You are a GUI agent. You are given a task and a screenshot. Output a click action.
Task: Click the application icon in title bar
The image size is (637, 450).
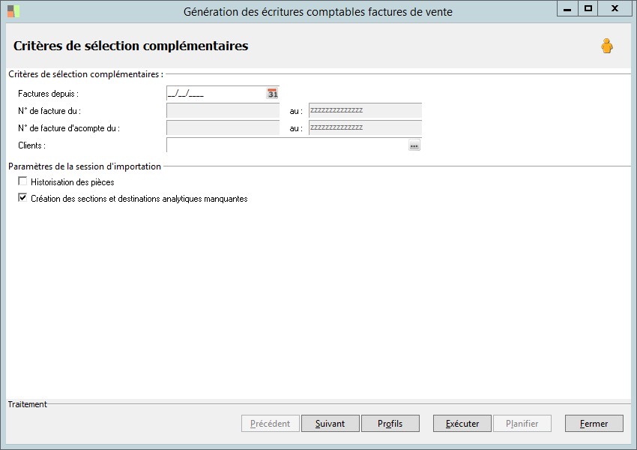tap(13, 11)
